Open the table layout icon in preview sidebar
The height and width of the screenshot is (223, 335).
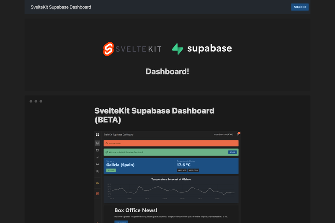(98, 150)
